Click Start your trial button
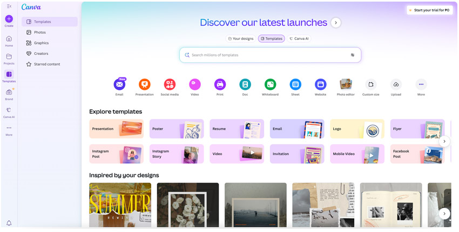 429,10
